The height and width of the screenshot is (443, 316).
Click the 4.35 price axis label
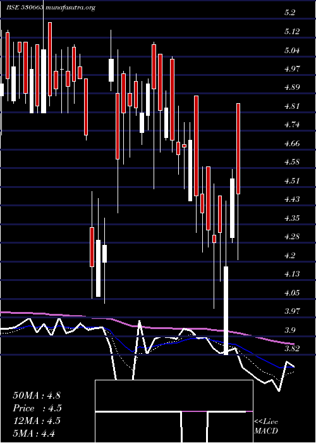point(292,218)
